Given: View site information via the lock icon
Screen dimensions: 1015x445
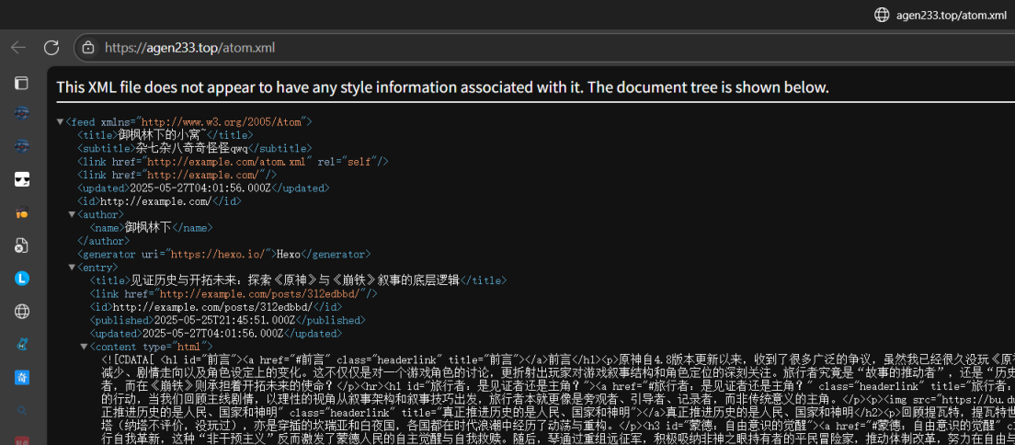Looking at the screenshot, I should 88,47.
